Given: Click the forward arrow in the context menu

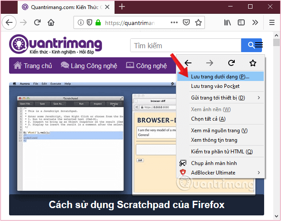Looking at the screenshot, I should [x=210, y=63].
